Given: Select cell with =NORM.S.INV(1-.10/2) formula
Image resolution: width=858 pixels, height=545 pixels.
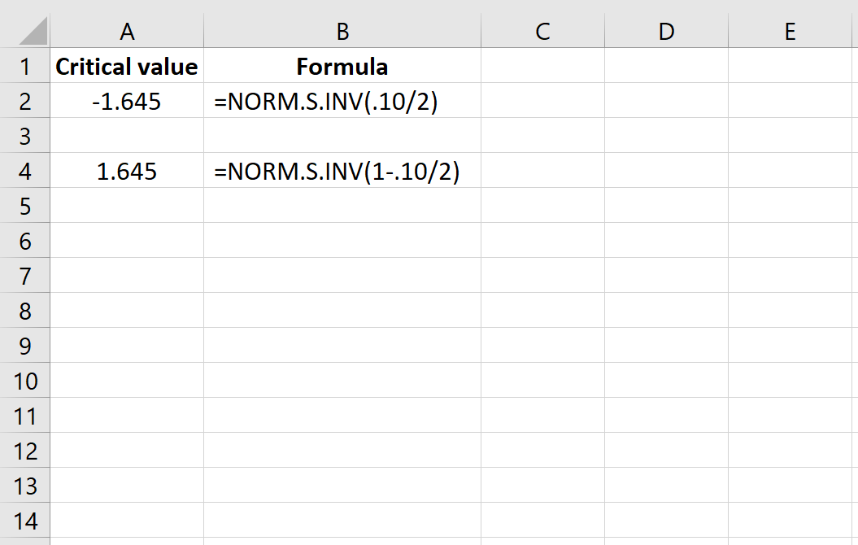Looking at the screenshot, I should click(x=342, y=172).
